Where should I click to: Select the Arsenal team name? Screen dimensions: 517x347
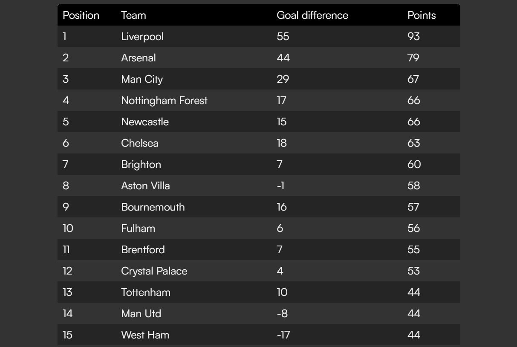[x=139, y=58]
